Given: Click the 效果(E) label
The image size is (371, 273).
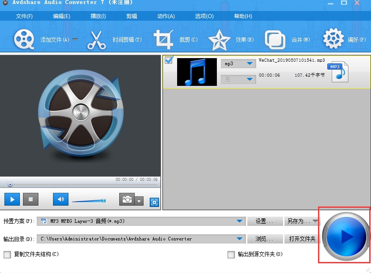Looking at the screenshot, I should click(245, 40).
